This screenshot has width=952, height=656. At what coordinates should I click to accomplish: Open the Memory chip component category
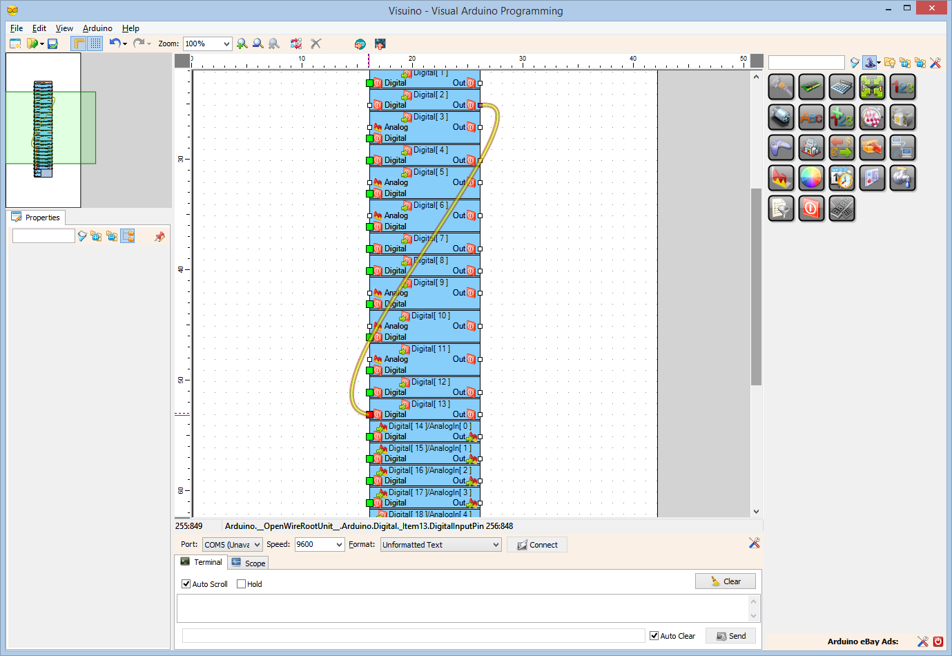click(811, 87)
